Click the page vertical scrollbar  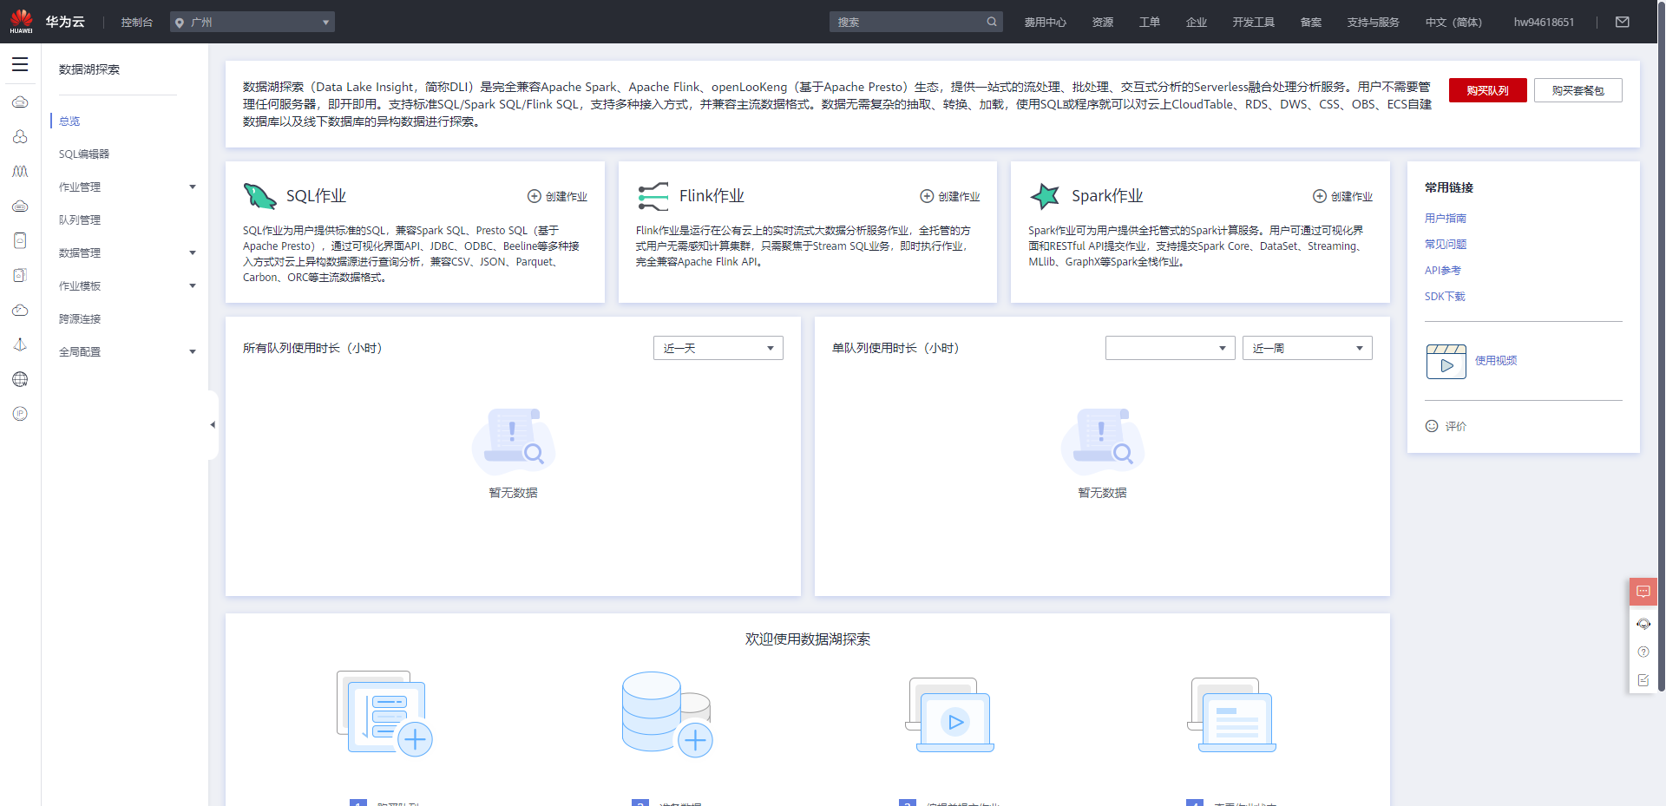(1662, 347)
